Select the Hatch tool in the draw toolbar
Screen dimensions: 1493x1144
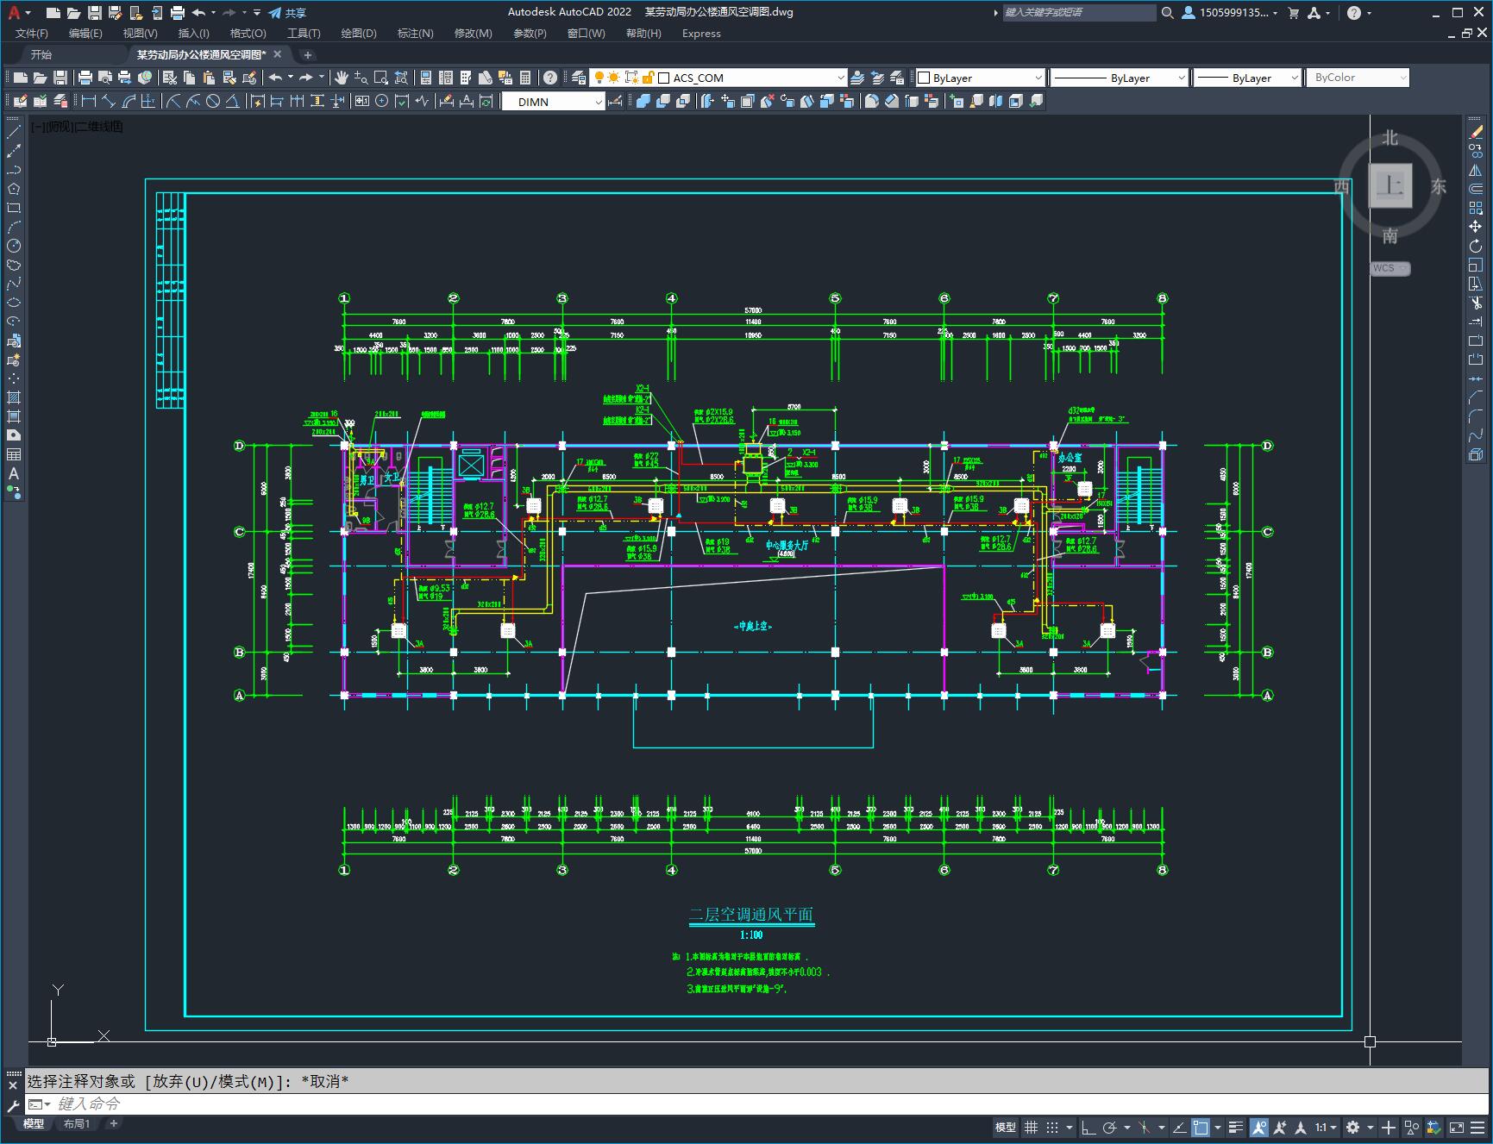pyautogui.click(x=14, y=398)
